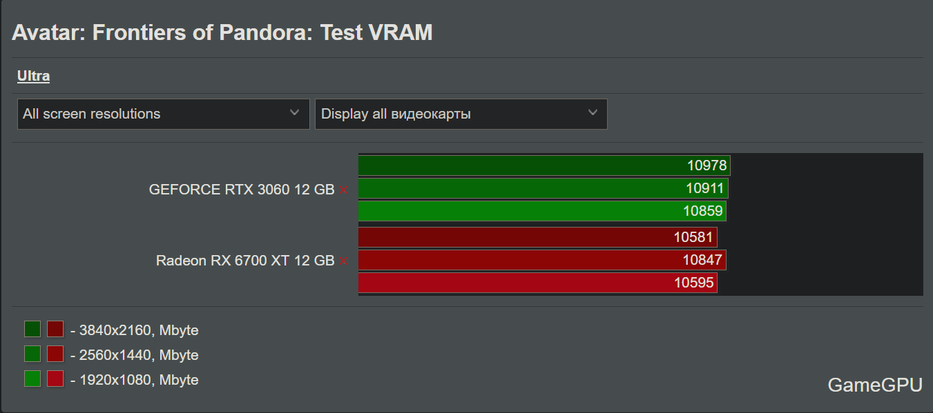Click bright red 1920x1080 legend swatch

(x=55, y=379)
